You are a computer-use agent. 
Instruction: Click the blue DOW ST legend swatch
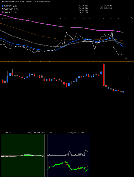coord(3,6)
